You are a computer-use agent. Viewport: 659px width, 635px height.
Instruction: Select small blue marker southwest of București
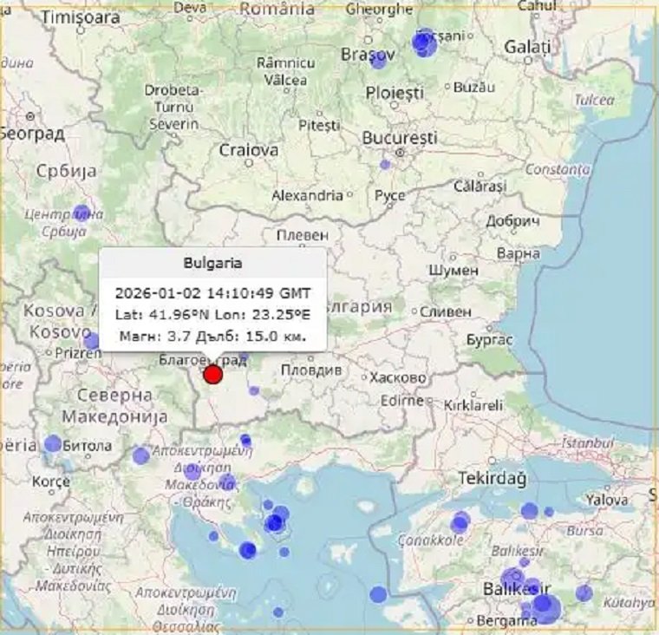[384, 165]
